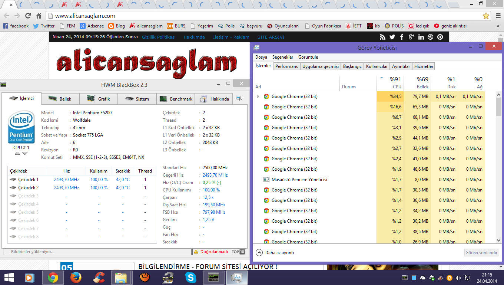504x285 pixels.
Task: Switch to the Performans tab
Action: 286,66
